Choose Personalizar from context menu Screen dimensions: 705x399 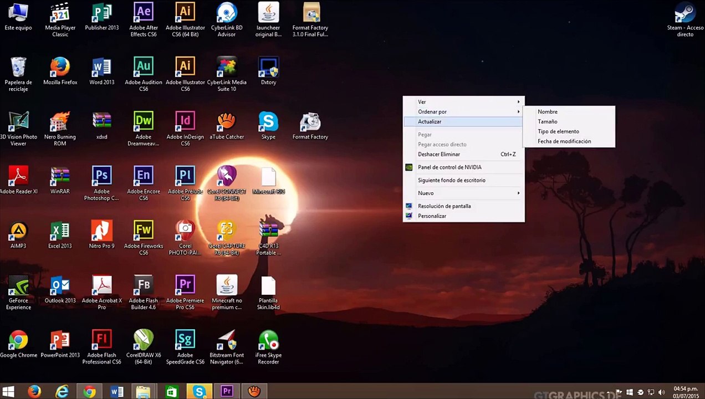463,216
